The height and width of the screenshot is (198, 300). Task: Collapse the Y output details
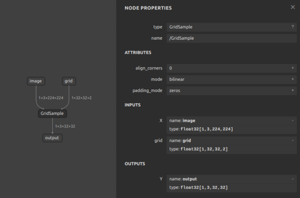[292, 179]
